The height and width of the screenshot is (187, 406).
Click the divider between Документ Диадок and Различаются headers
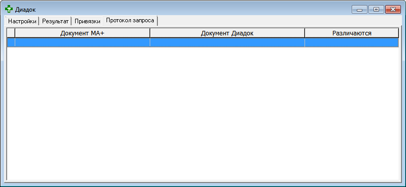click(x=305, y=33)
